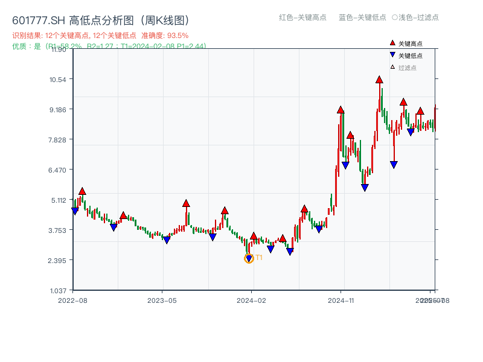
Task: Click the 5.112 y-axis label
Action: tap(59, 200)
